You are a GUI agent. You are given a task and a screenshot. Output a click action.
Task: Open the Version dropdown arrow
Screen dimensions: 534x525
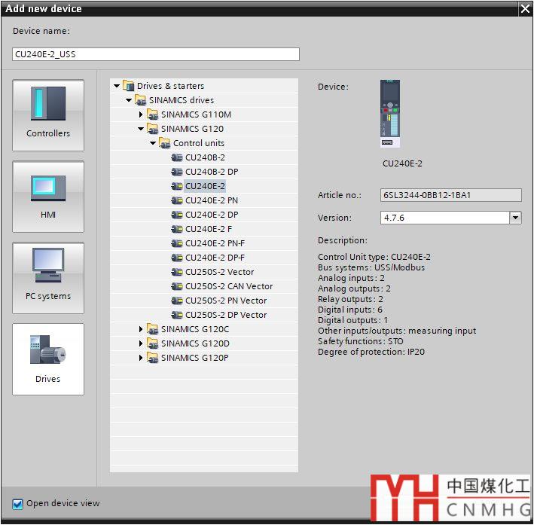[515, 218]
